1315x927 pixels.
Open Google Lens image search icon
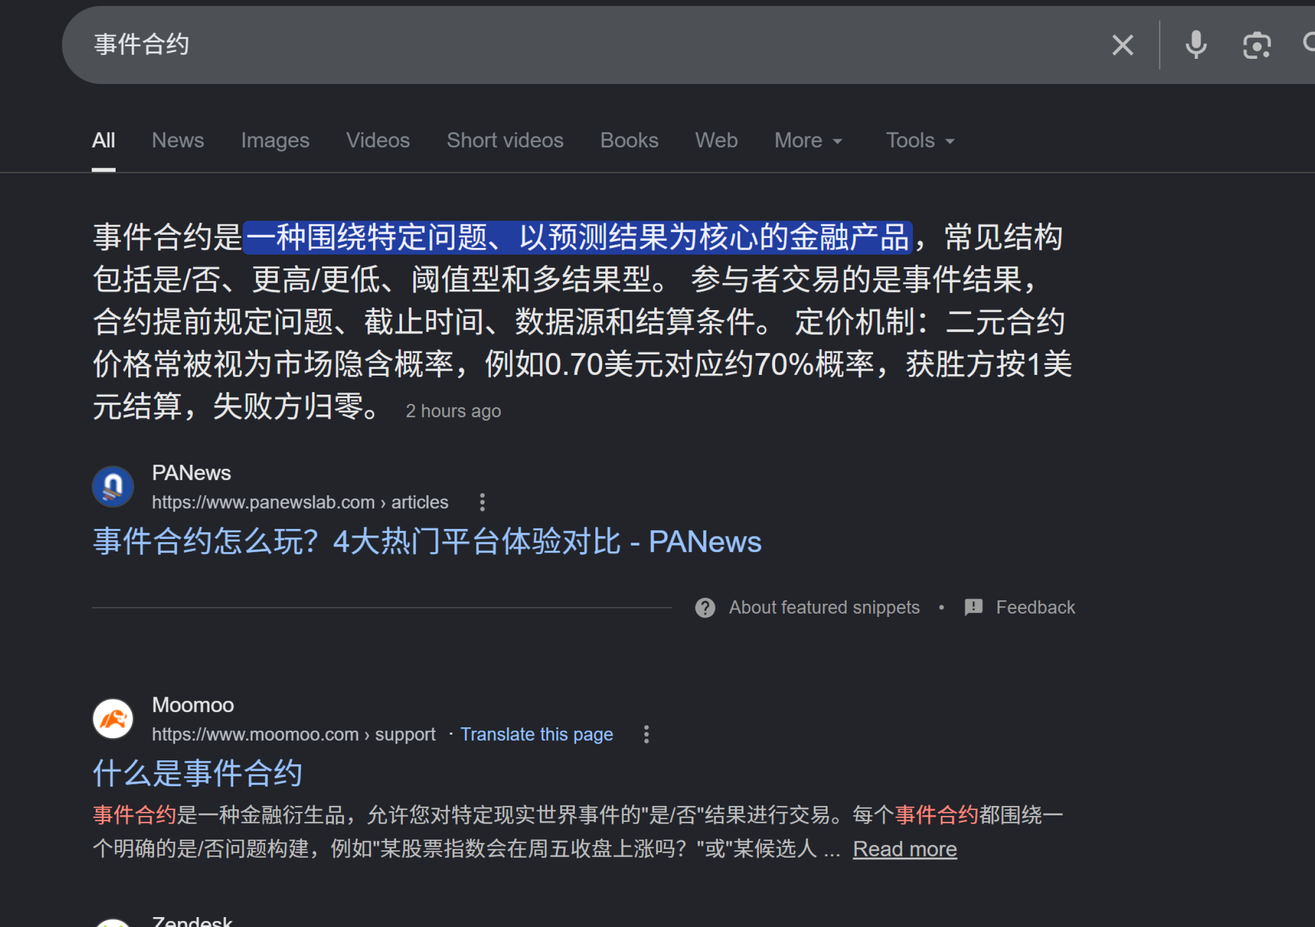point(1256,45)
